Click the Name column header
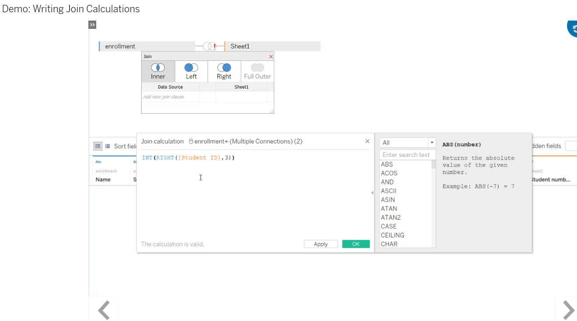The image size is (577, 321). tap(103, 180)
